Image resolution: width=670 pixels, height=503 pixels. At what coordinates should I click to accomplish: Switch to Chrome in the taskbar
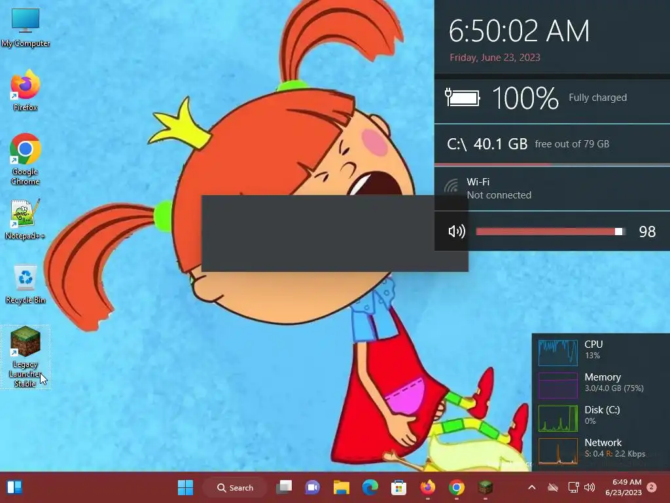pyautogui.click(x=456, y=487)
